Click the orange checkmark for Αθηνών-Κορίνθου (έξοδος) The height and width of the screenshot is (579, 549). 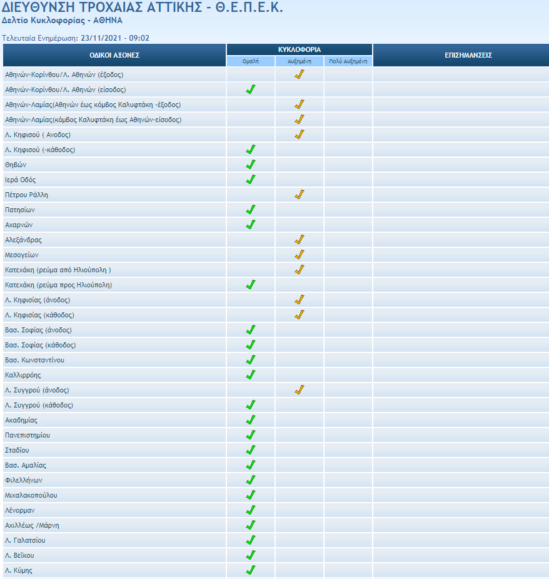pos(300,74)
